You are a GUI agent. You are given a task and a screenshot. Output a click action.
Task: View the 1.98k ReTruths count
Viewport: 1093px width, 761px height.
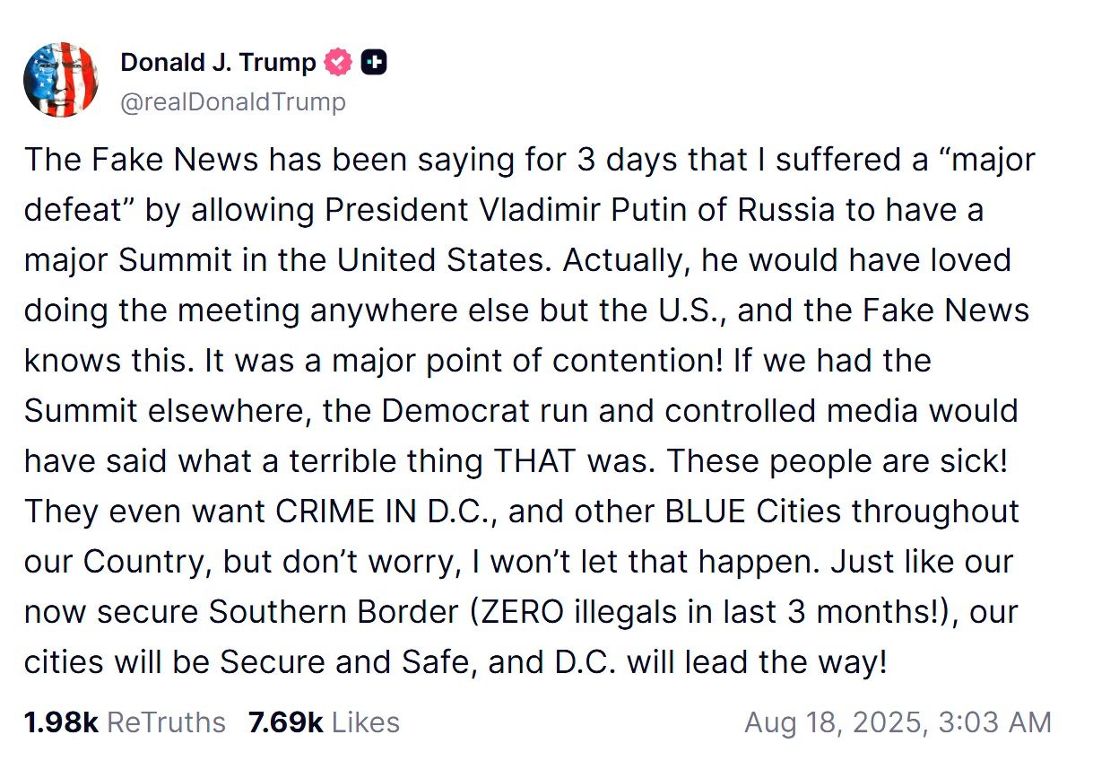pyautogui.click(x=61, y=722)
